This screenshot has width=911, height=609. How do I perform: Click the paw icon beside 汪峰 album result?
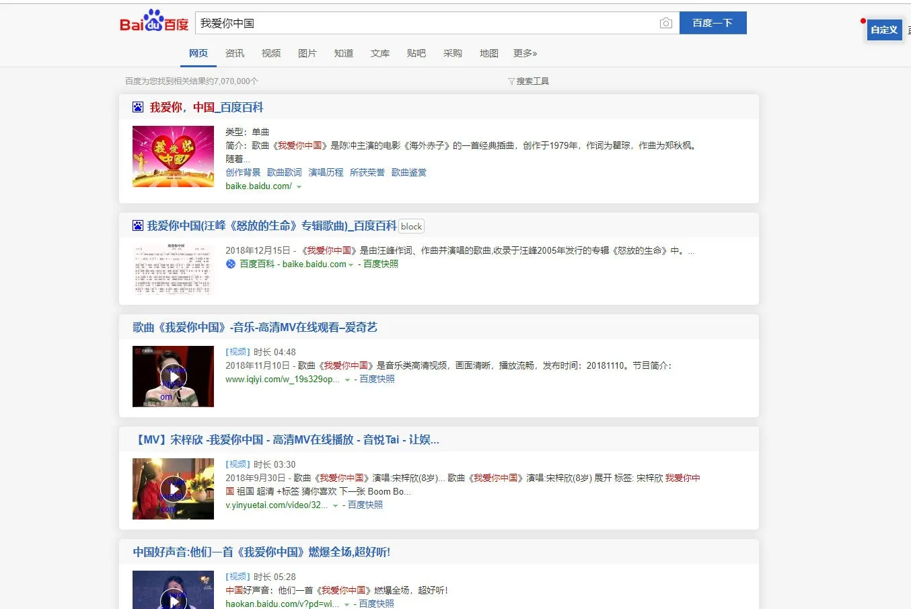pyautogui.click(x=138, y=225)
